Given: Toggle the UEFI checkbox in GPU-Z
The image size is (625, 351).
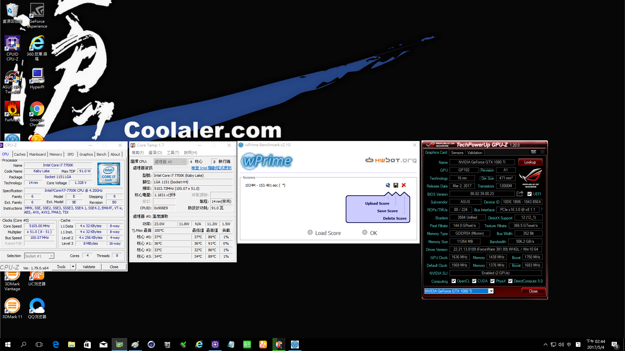Looking at the screenshot, I should (530, 194).
